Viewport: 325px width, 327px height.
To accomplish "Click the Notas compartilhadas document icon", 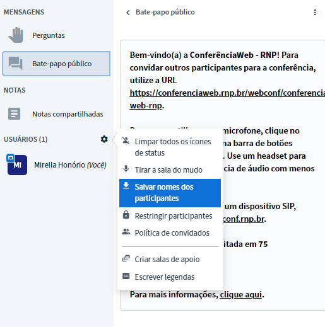I will (14, 114).
